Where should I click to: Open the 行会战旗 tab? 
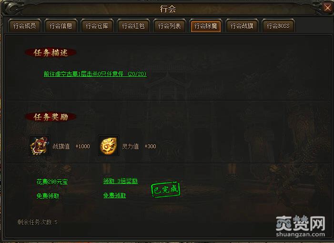pyautogui.click(x=242, y=26)
